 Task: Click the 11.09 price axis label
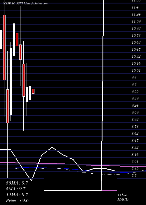[x=136, y=21]
